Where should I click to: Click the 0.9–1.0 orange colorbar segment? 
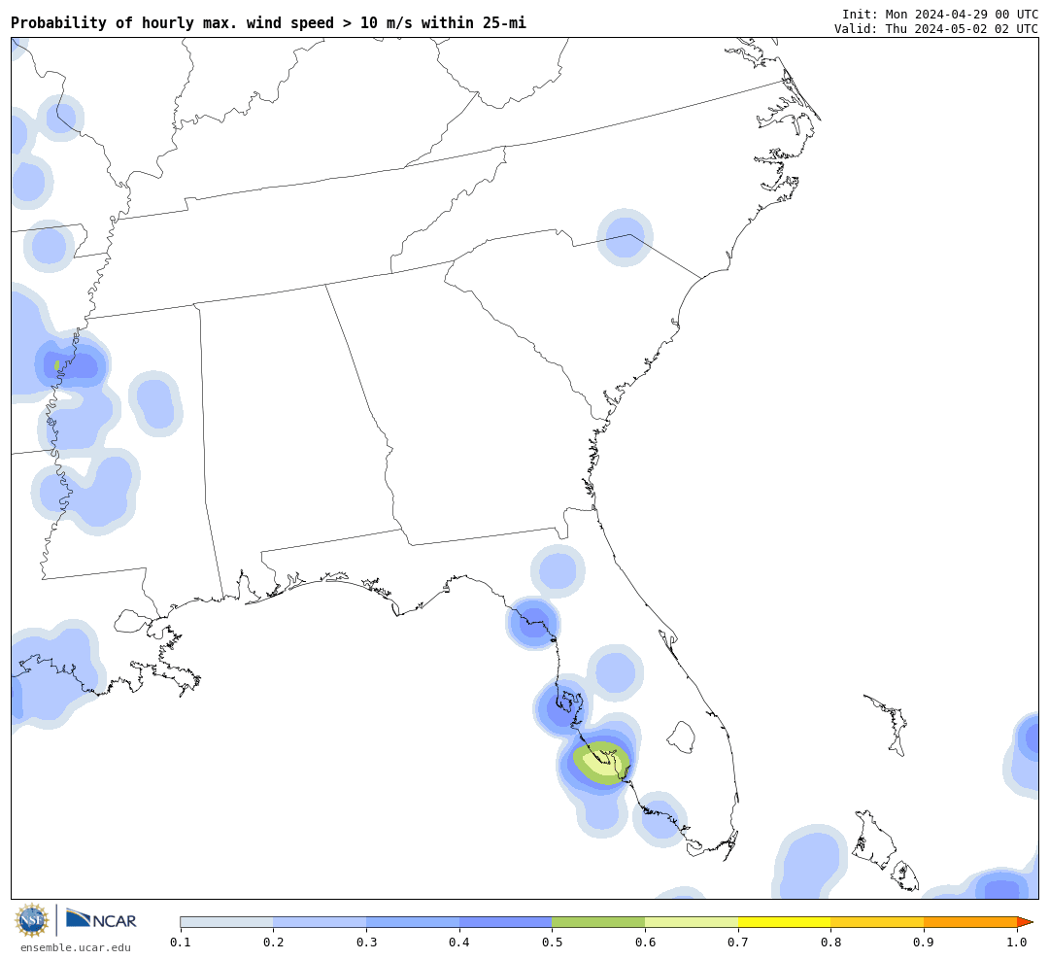point(970,922)
